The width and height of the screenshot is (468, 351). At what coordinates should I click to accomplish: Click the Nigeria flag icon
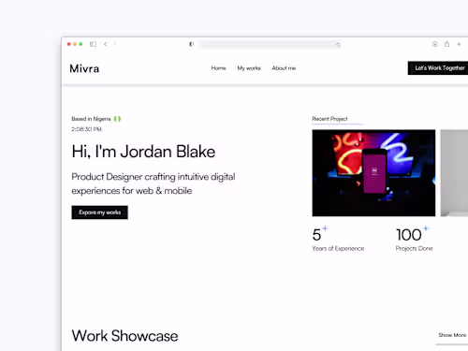click(x=117, y=119)
